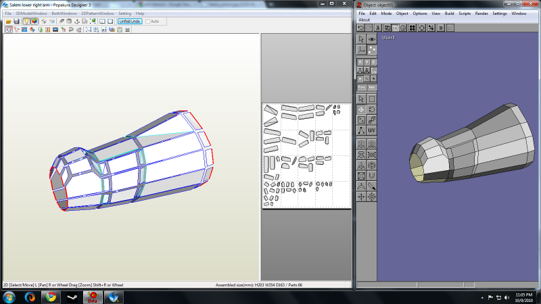Toggle the Y axis constraint
Screen dimensions: 541x304
point(367,62)
